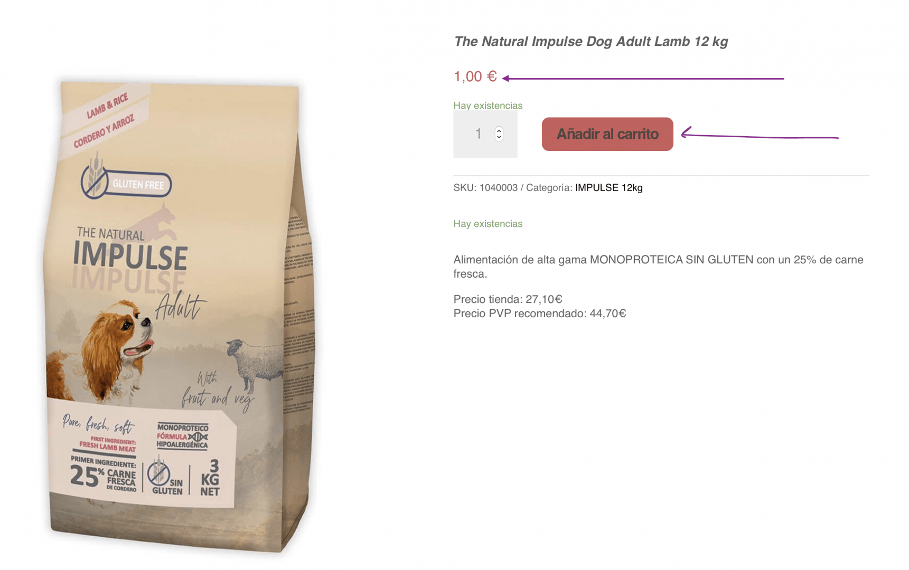Click the Precio PVP recomendado 44,70€ line
909x570 pixels.
coord(540,313)
